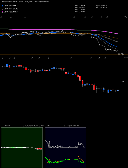Click the magenta DOW PT legend swatch

tap(3, 12)
